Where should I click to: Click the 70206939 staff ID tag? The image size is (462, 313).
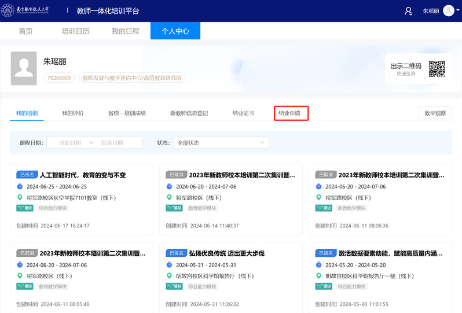(x=59, y=78)
